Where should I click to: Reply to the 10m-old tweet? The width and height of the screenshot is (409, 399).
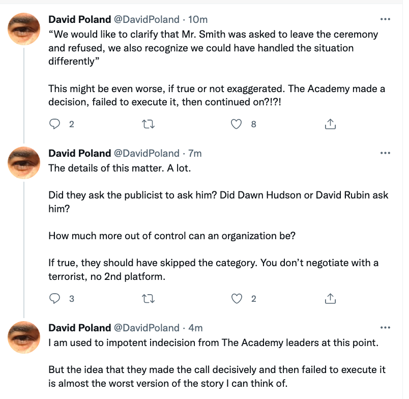(x=56, y=124)
